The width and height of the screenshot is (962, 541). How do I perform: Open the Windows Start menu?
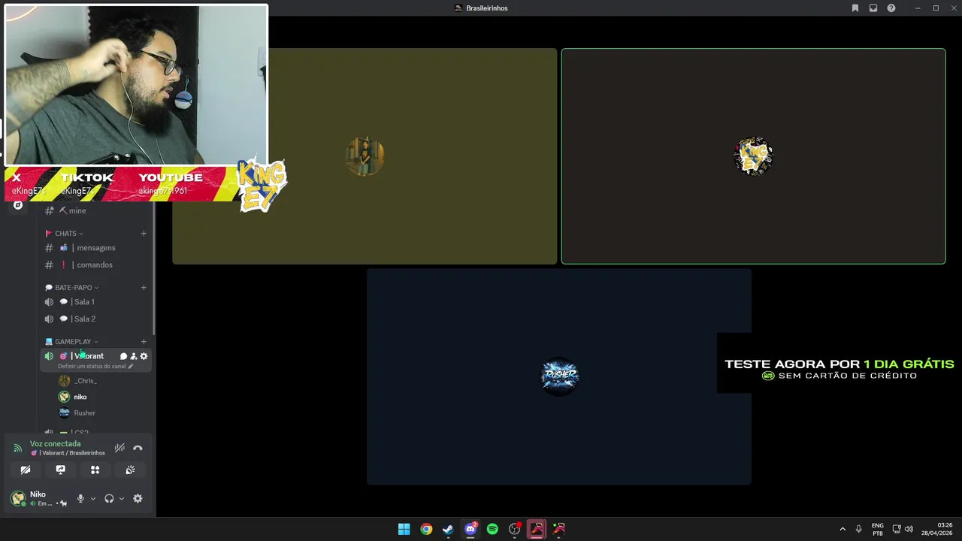pos(404,529)
